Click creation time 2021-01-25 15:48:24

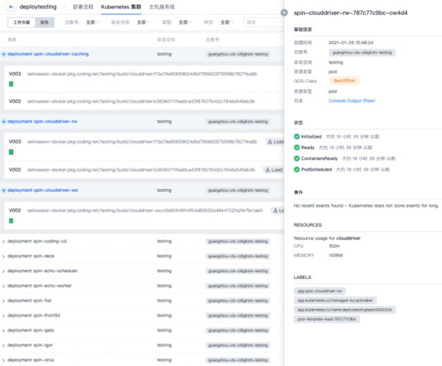[x=351, y=43]
